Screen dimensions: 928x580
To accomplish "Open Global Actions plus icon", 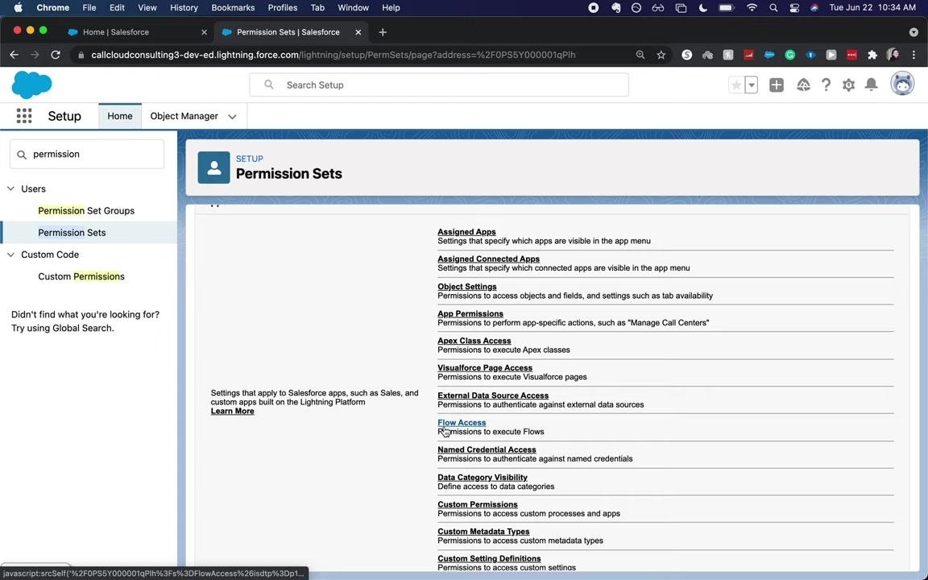I will click(777, 85).
